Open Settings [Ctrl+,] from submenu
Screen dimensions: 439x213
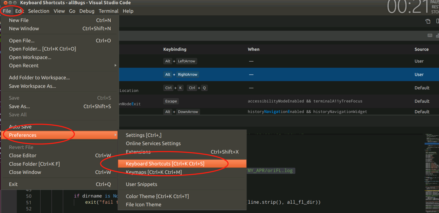182,135
